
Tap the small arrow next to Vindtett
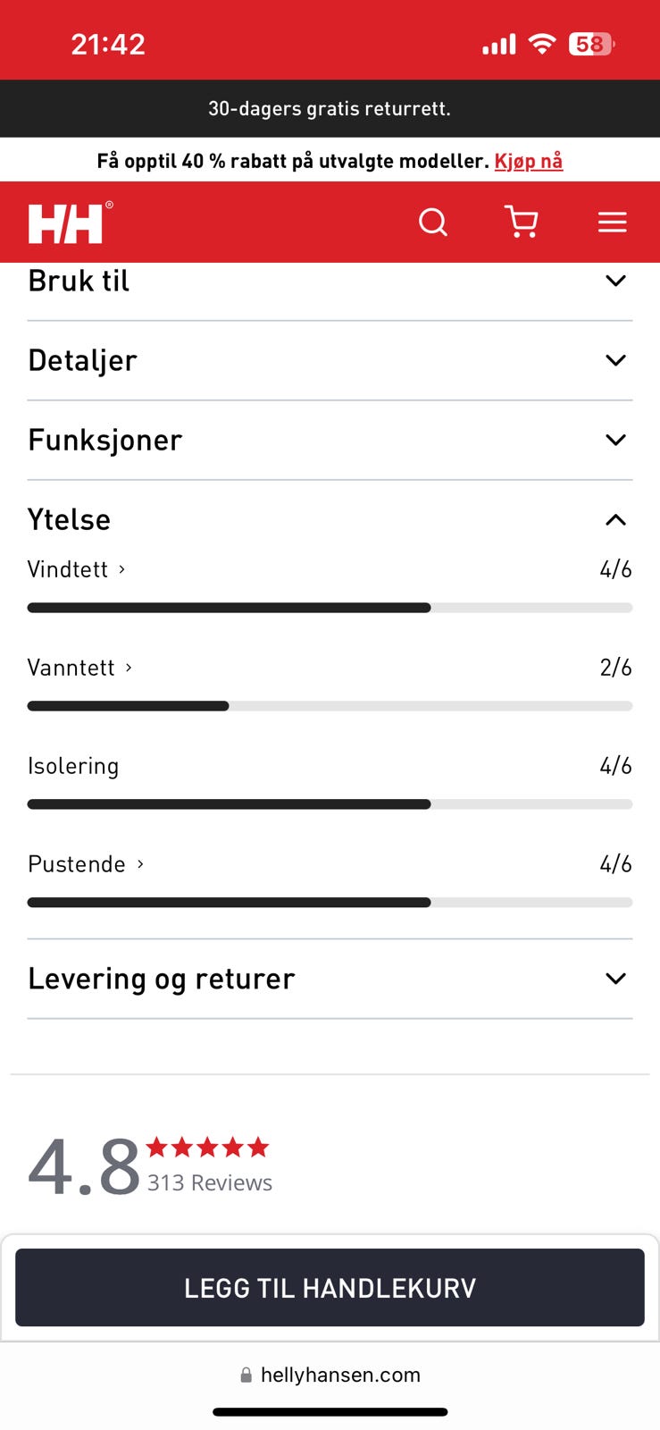point(122,569)
